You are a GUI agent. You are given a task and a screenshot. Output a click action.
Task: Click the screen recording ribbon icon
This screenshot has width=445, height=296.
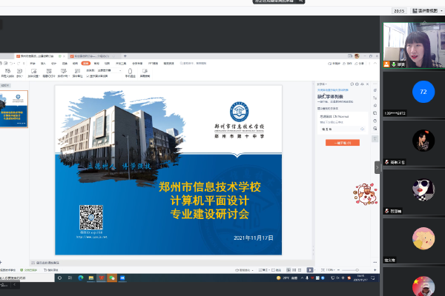point(145,71)
